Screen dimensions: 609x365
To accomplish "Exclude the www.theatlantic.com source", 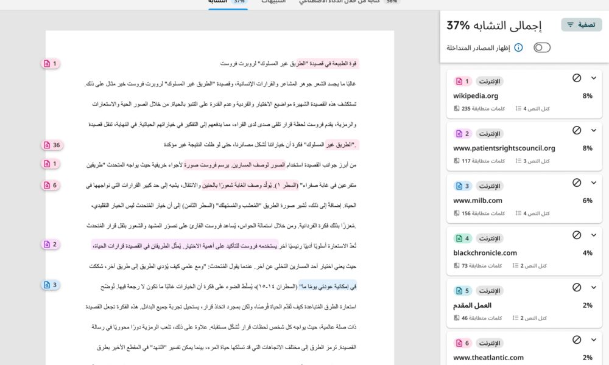I will click(577, 340).
